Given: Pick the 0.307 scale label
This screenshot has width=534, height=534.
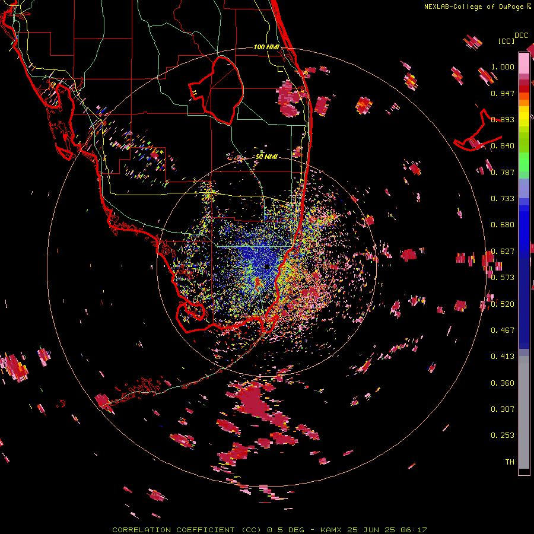Looking at the screenshot, I should [503, 409].
